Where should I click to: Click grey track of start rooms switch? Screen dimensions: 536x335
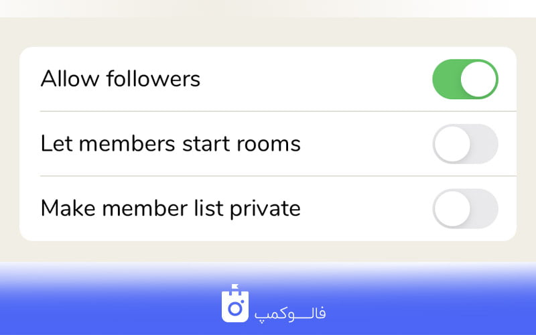(484, 143)
